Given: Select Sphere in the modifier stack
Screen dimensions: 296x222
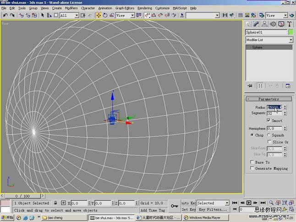Looking at the screenshot, I should point(269,47).
